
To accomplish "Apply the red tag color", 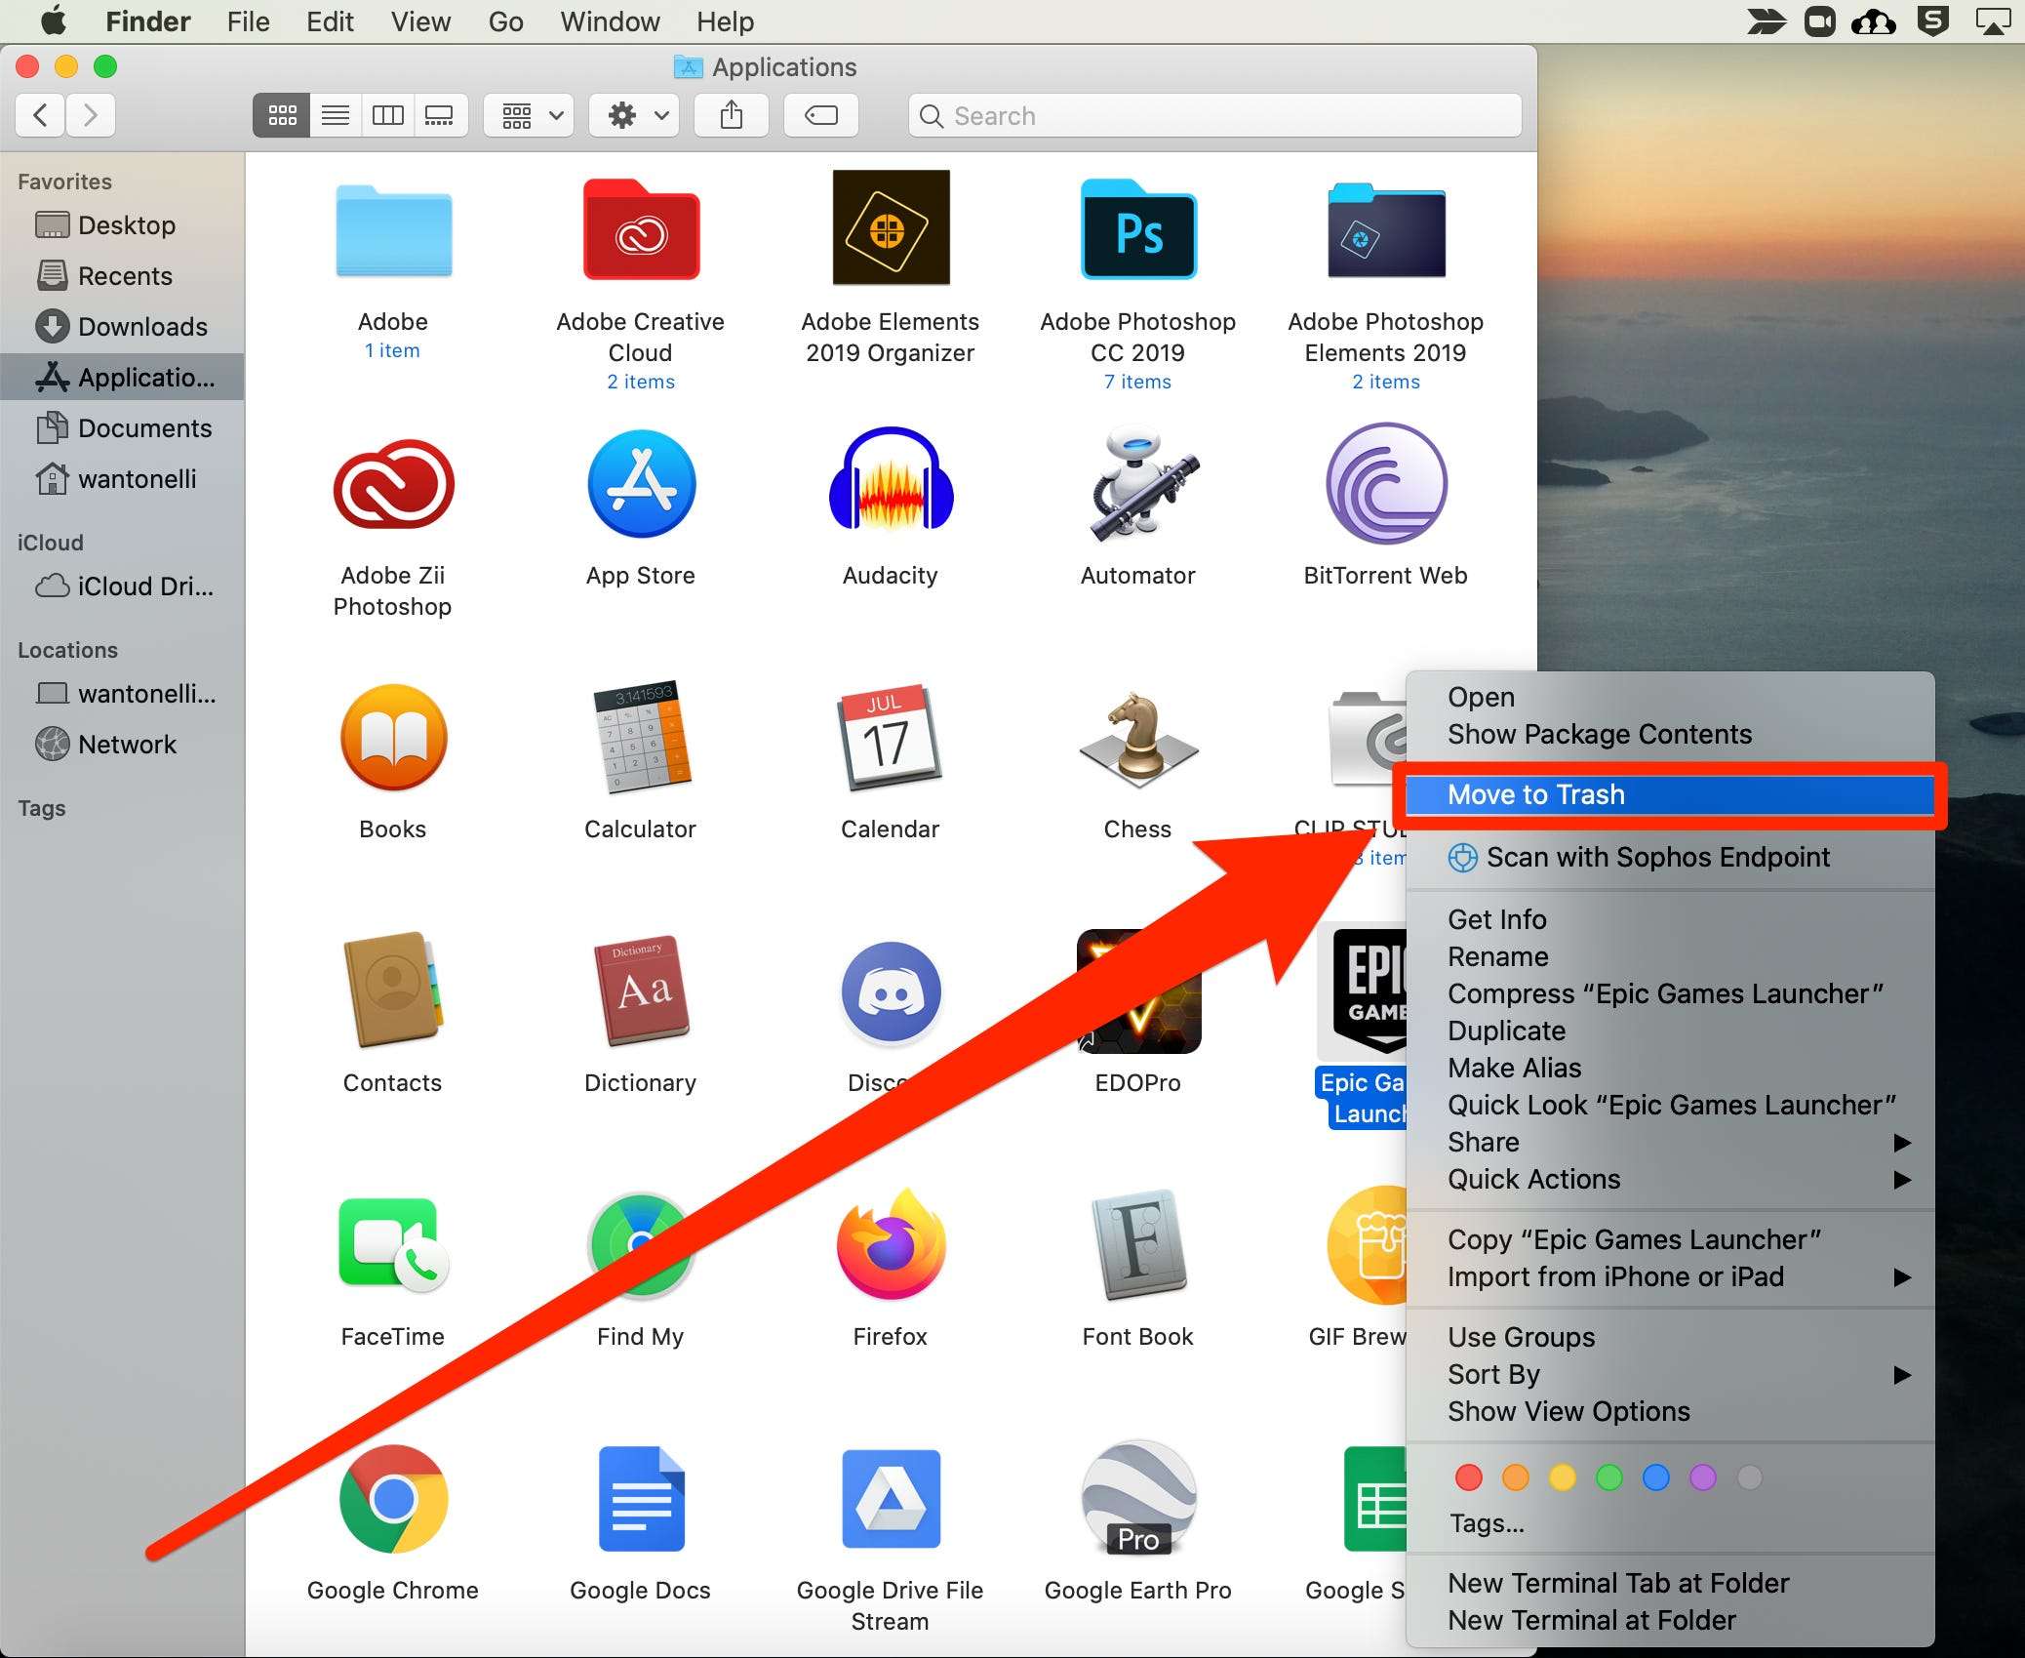I will coord(1468,1477).
